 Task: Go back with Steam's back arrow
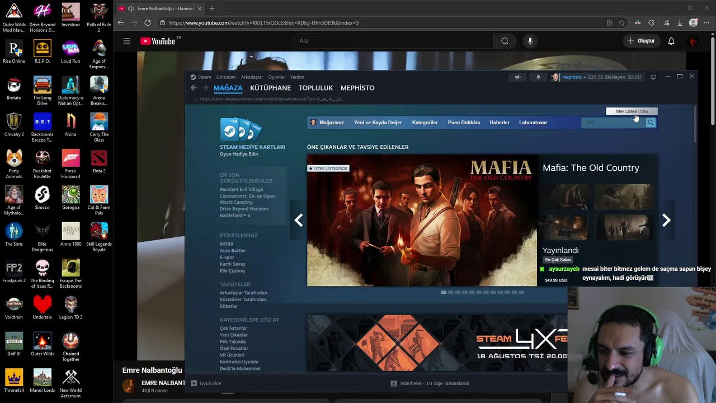[194, 88]
